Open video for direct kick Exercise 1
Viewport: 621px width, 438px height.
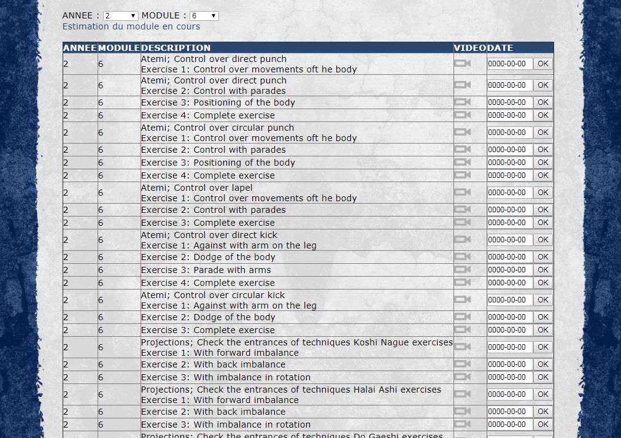tap(462, 239)
